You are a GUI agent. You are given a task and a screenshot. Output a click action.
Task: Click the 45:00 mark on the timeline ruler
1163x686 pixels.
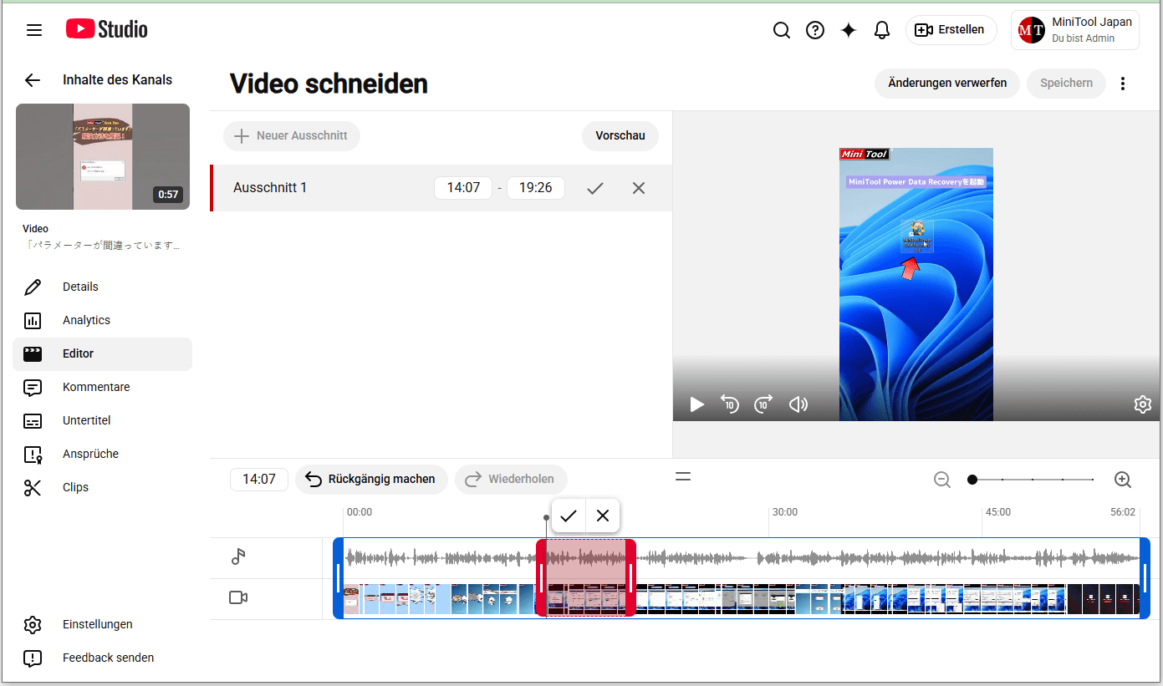click(x=997, y=512)
